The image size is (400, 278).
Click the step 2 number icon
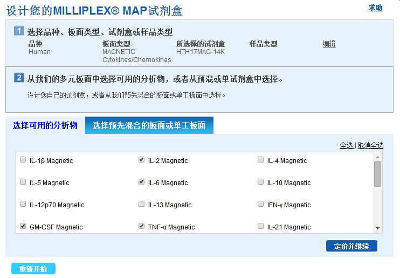[19, 78]
